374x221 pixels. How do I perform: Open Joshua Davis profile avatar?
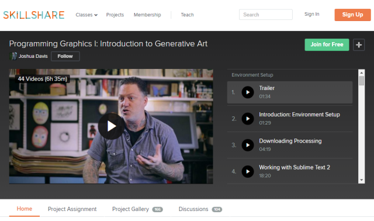(x=13, y=56)
